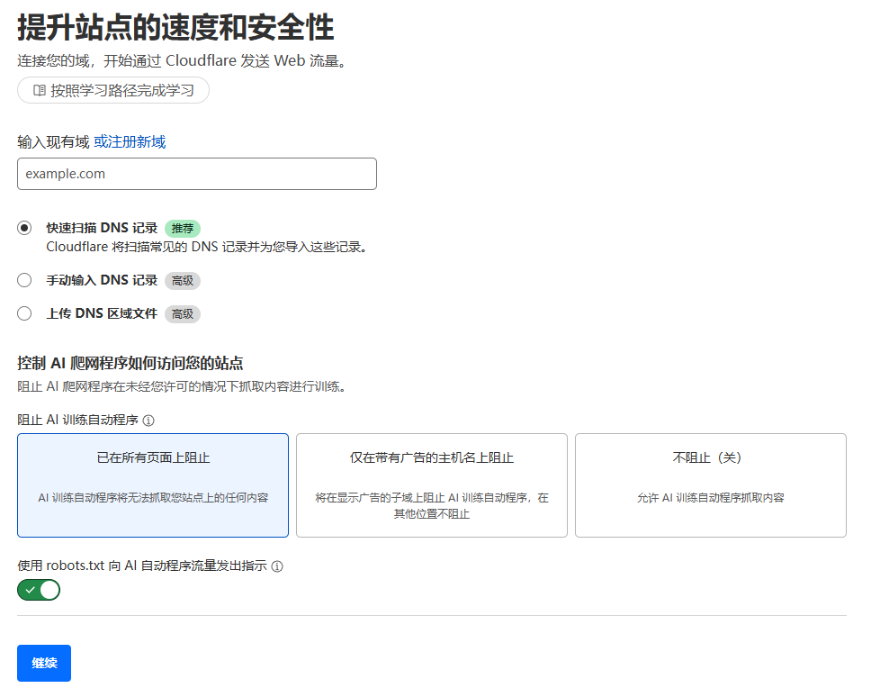Screen dimensions: 871x697
Task: Click the book icon in learning path button
Action: [x=39, y=90]
